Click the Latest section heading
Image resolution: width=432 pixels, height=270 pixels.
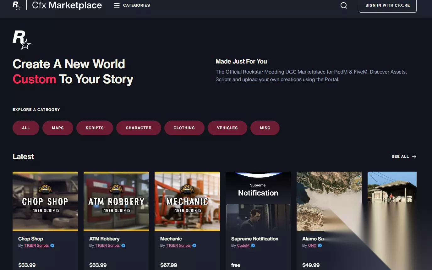pos(23,157)
